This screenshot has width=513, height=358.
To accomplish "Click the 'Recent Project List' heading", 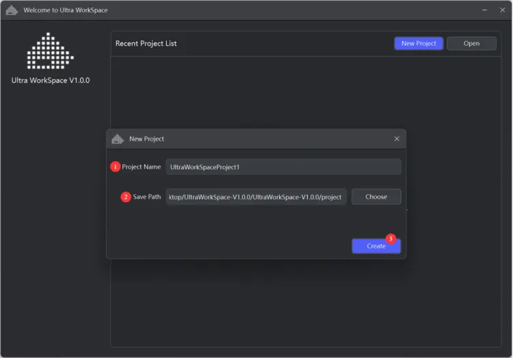I will [146, 44].
